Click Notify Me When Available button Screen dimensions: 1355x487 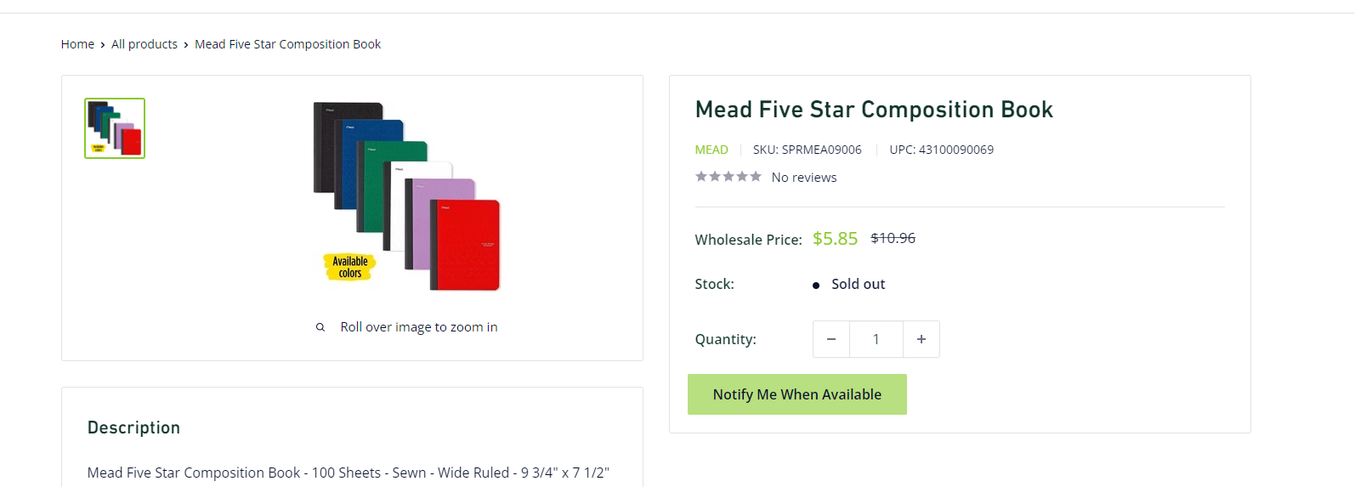797,394
